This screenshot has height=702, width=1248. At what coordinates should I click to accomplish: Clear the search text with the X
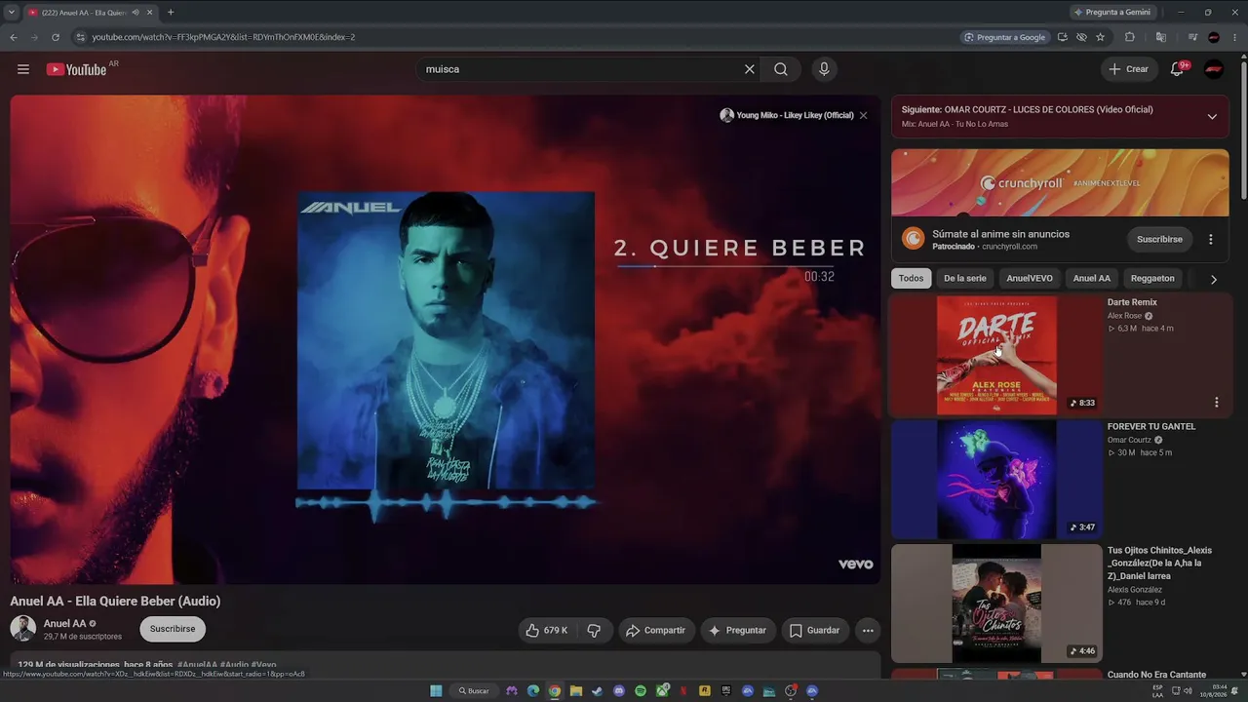coord(749,69)
